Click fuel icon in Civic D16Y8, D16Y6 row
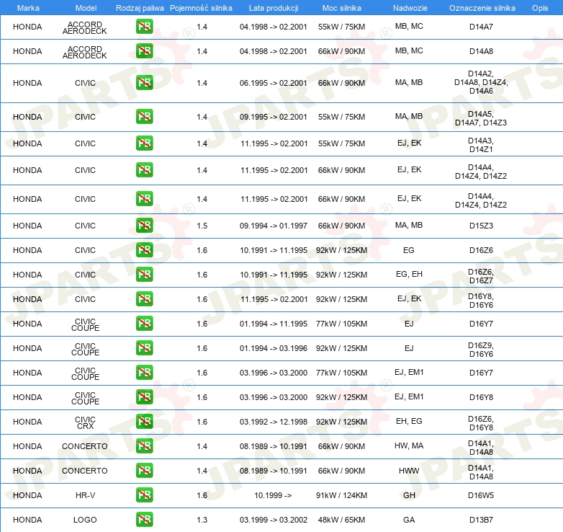 coord(144,298)
